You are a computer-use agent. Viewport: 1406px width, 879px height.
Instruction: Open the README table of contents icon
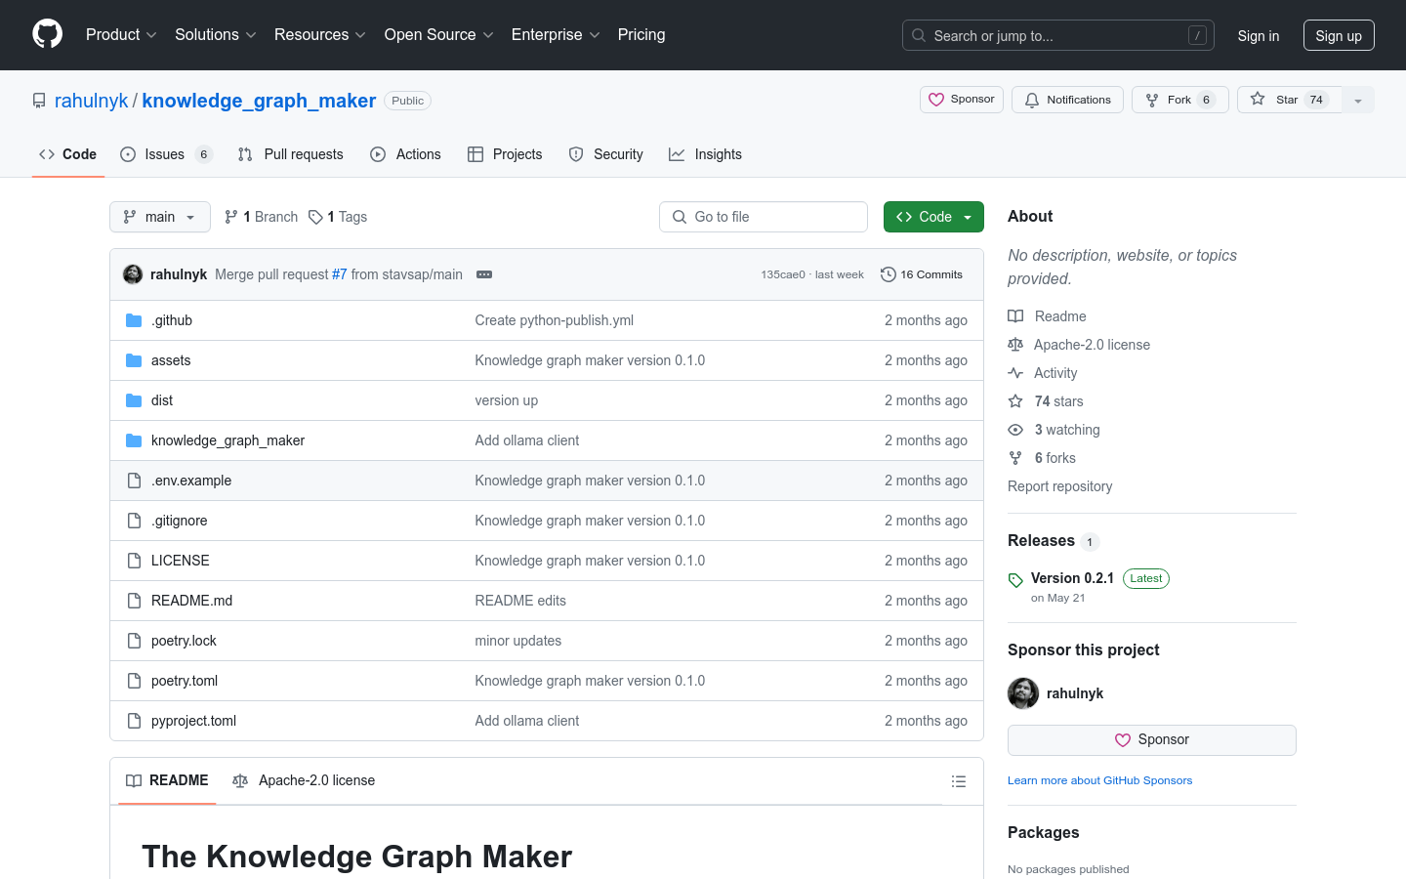[x=959, y=780]
